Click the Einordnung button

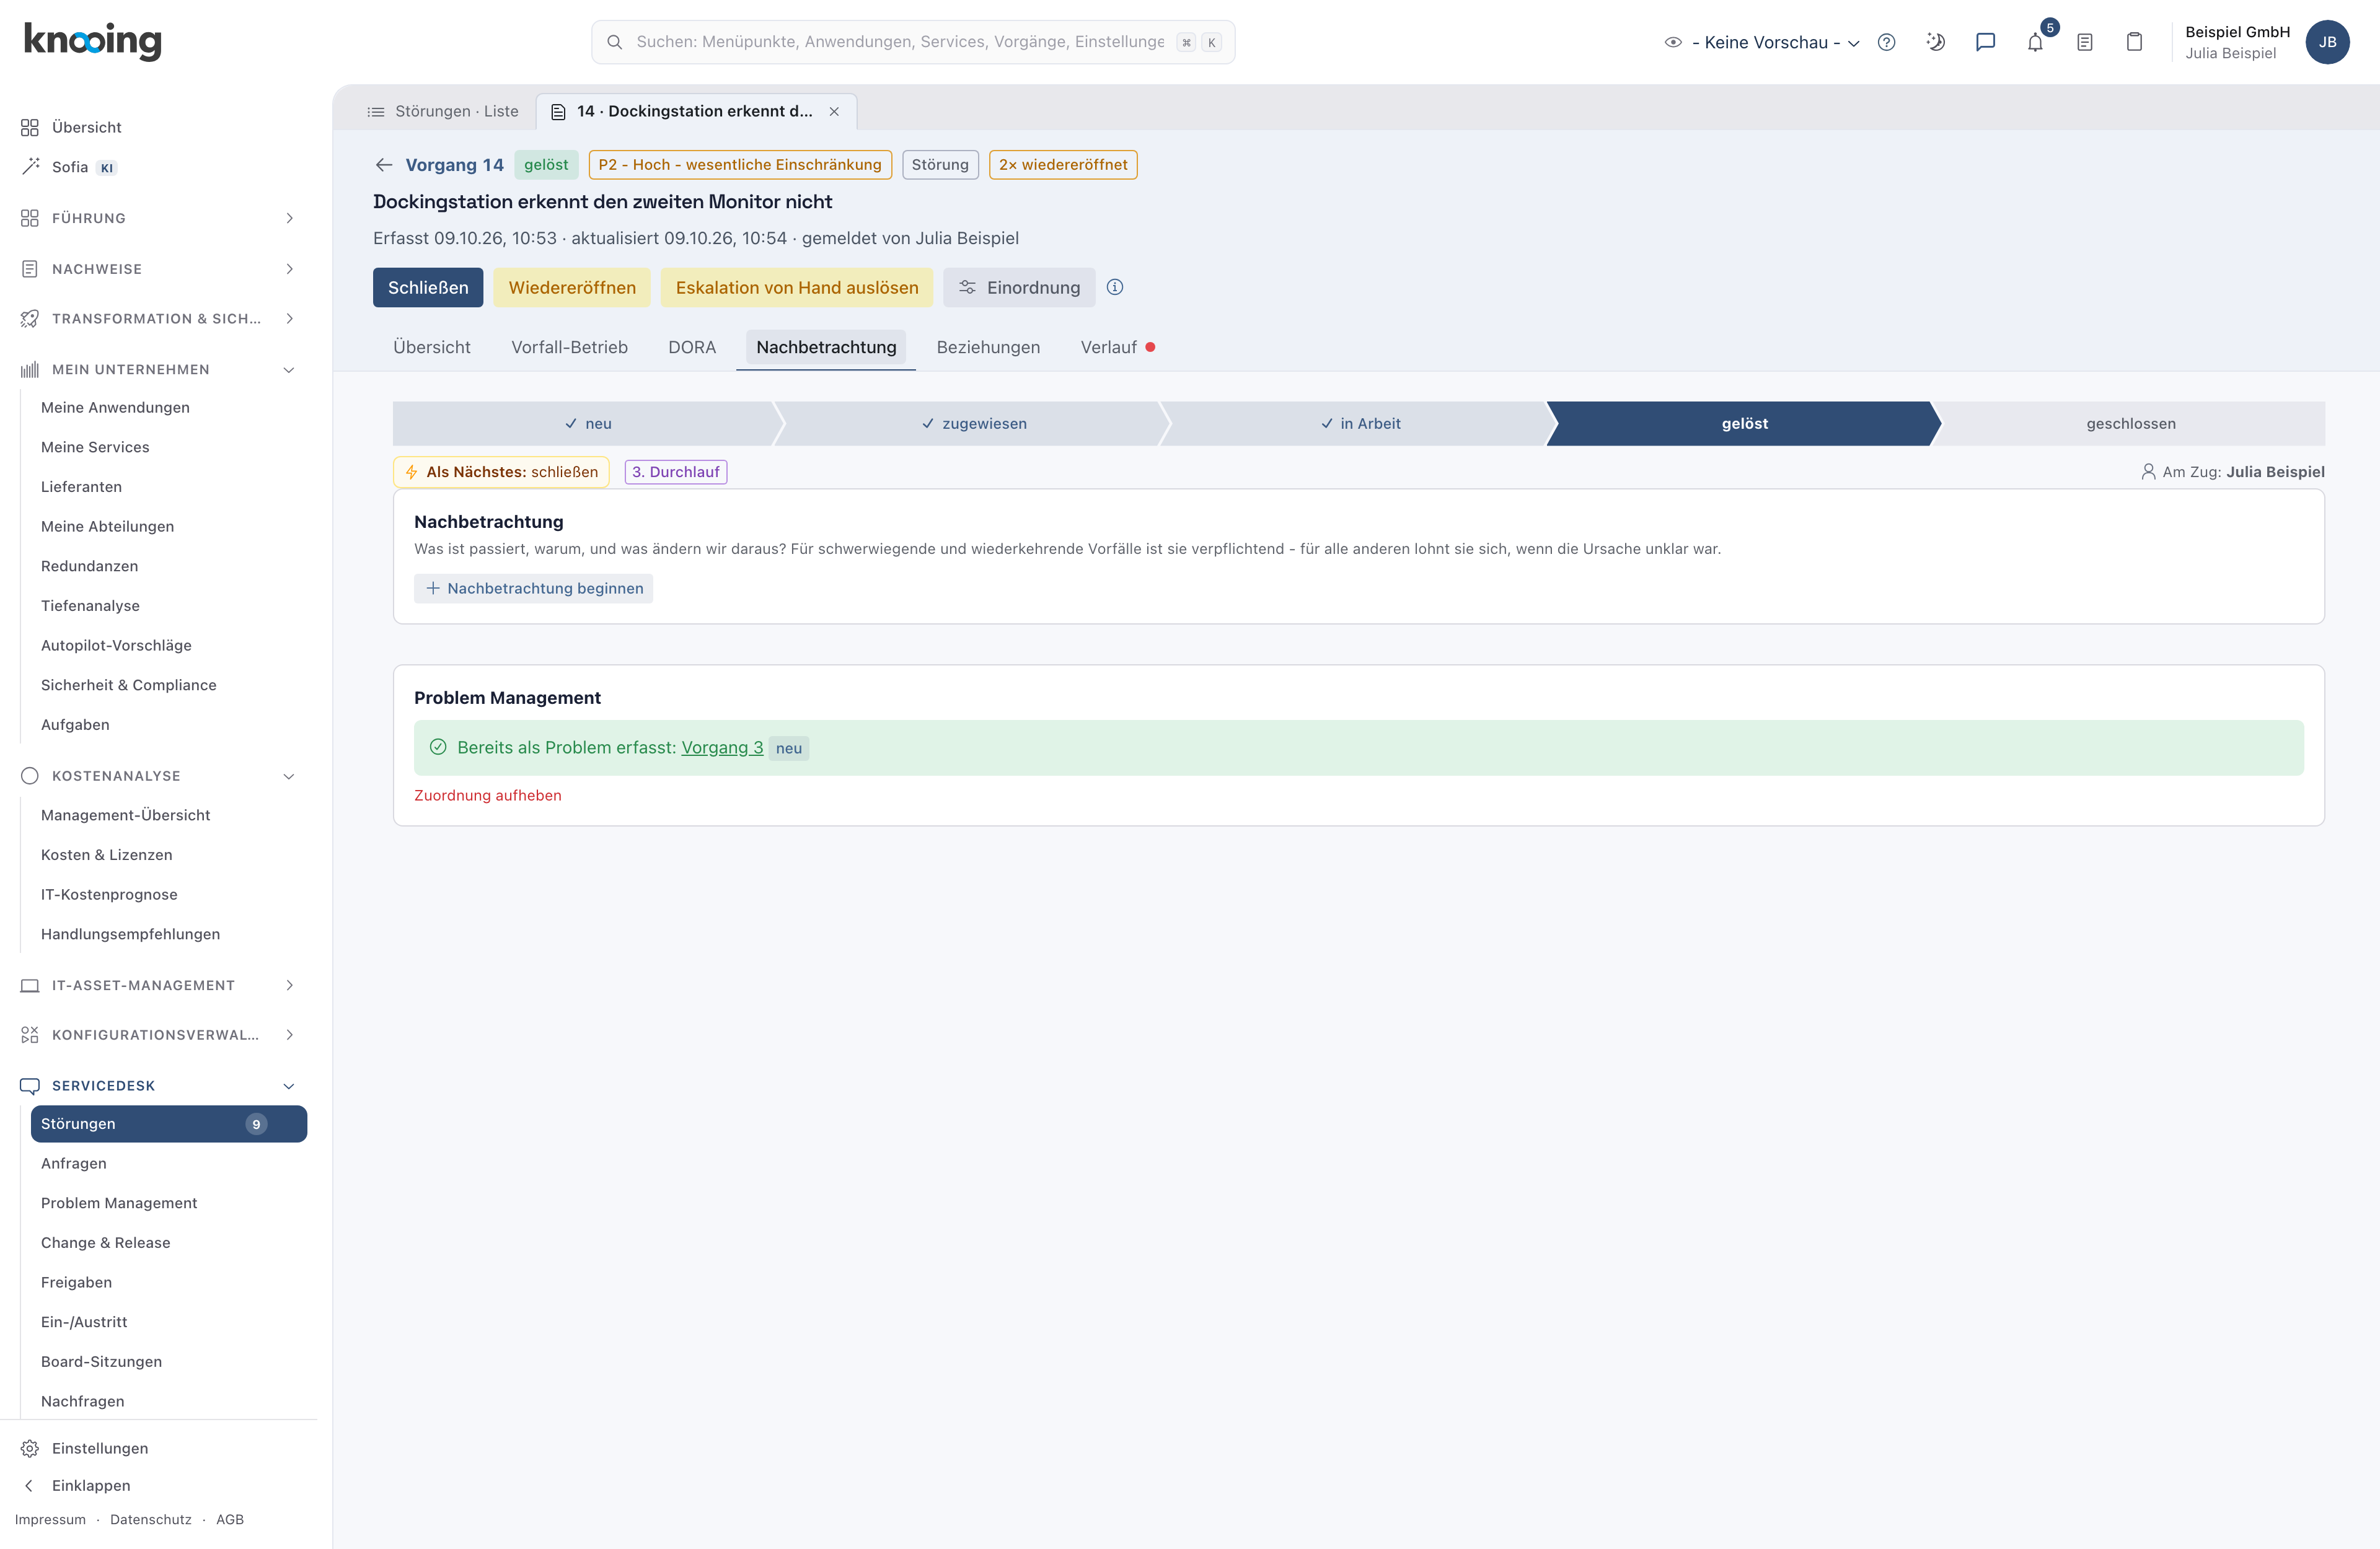pyautogui.click(x=1019, y=287)
